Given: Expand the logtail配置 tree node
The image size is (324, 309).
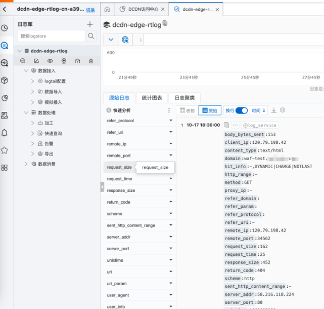Looking at the screenshot, I should pyautogui.click(x=33, y=81).
